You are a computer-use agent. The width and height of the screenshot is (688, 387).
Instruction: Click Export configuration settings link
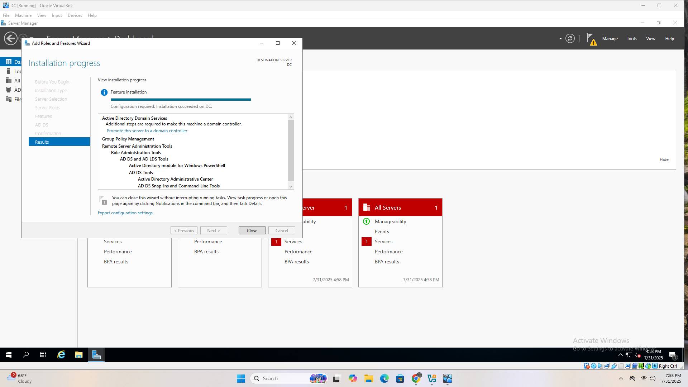point(125,213)
